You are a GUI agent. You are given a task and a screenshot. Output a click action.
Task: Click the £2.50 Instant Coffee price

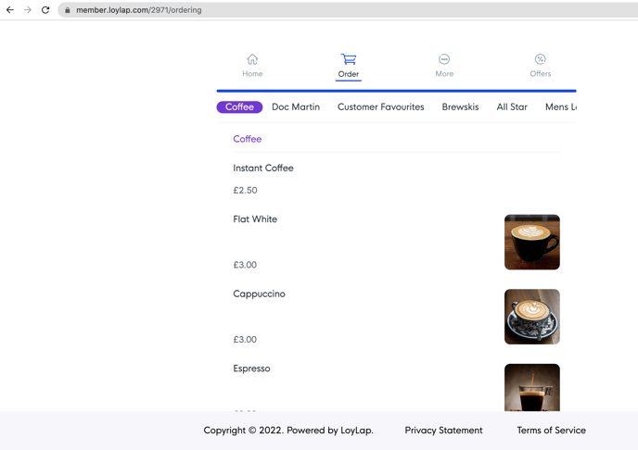[x=245, y=190]
